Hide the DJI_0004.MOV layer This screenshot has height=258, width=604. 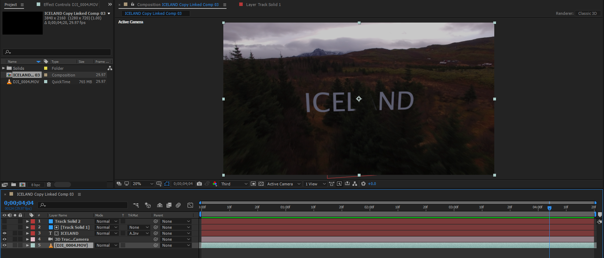click(x=5, y=245)
